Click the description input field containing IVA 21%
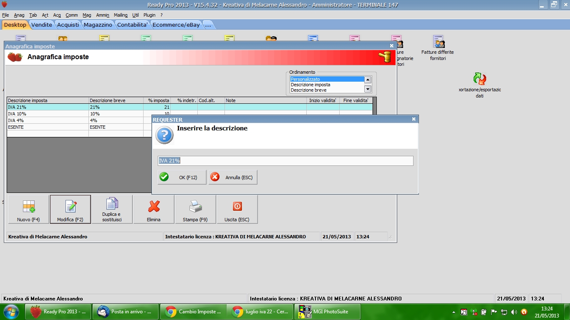 point(285,161)
